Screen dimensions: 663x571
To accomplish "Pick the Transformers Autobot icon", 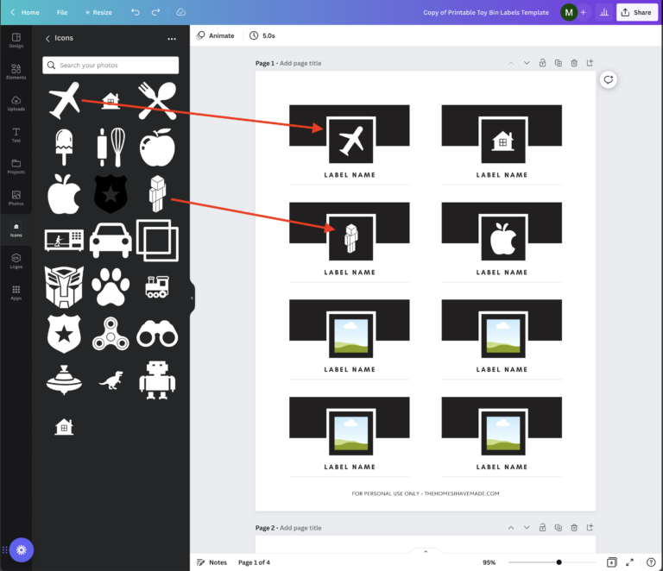I will point(65,285).
